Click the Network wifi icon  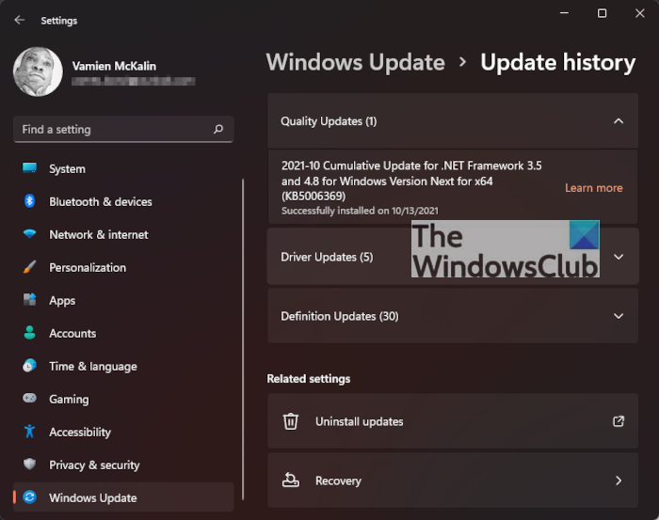point(29,234)
